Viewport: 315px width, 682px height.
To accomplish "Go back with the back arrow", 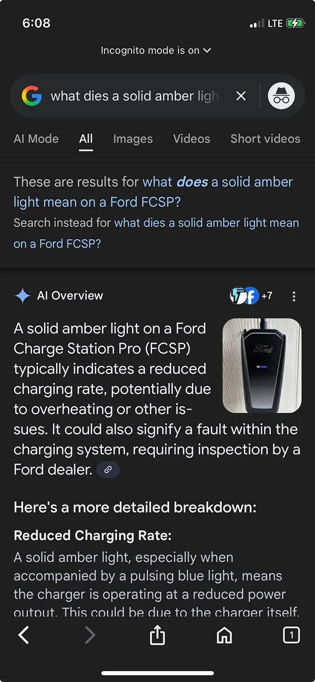I will pos(24,635).
